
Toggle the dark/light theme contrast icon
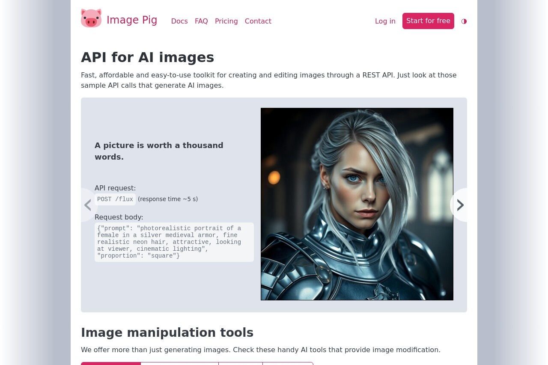pos(464,21)
